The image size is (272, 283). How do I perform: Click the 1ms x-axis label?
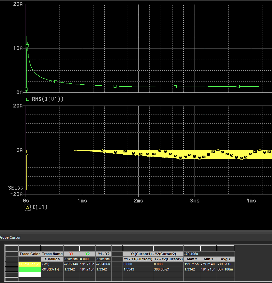82,201
